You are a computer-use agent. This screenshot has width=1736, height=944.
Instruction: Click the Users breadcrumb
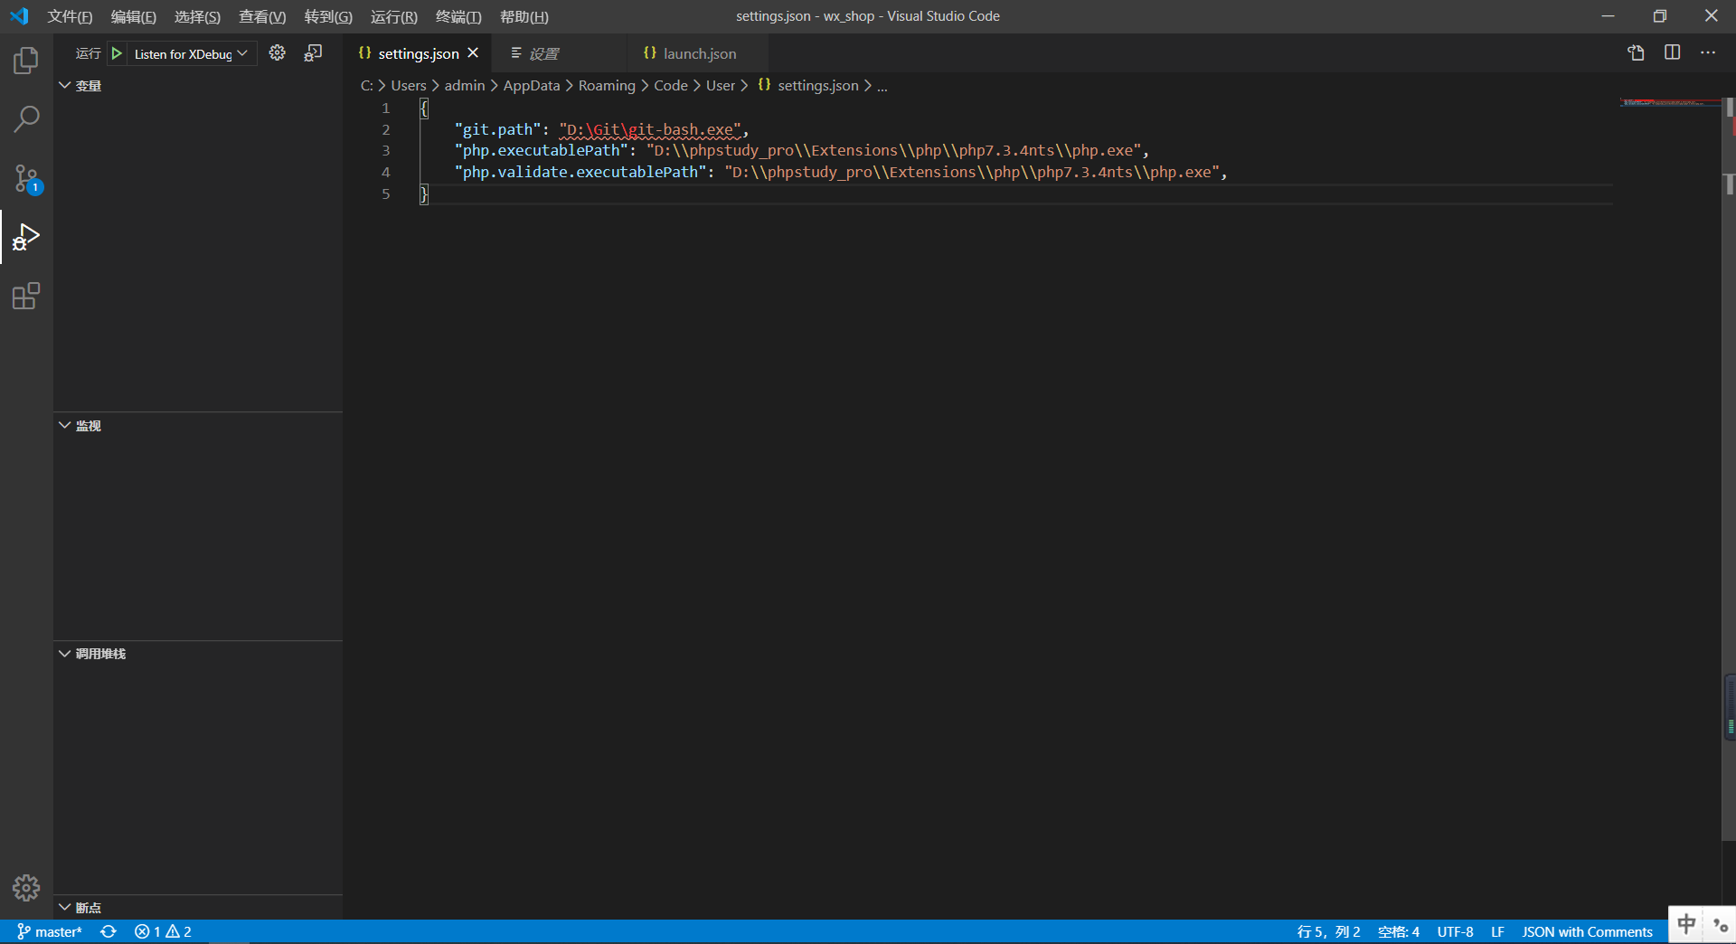409,86
